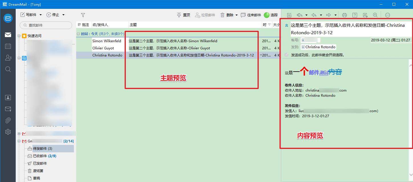Toggle 置顶 to pin the email
The image size is (413, 182).
pos(183,15)
